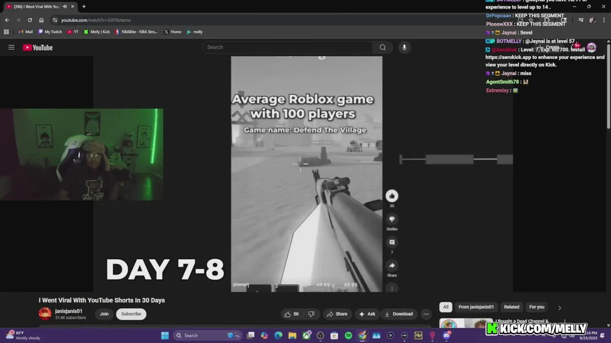
Task: Download the video
Action: (399, 314)
